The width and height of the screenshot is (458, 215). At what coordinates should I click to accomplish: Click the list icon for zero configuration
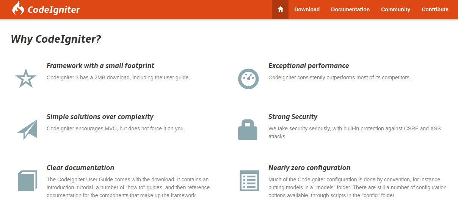click(249, 181)
